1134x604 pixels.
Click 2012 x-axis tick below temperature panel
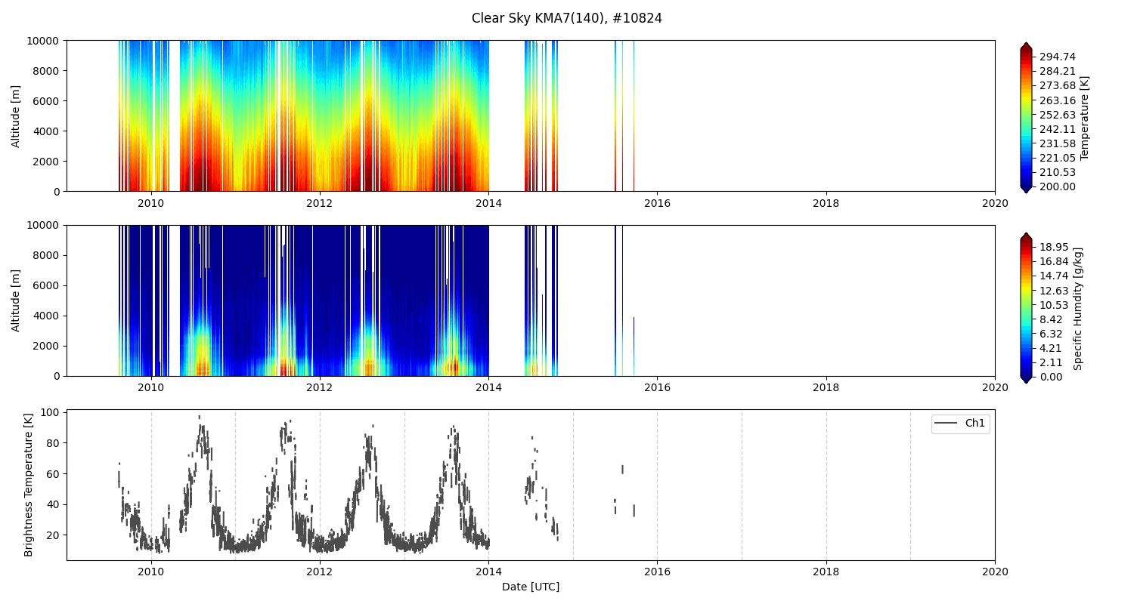pos(320,203)
